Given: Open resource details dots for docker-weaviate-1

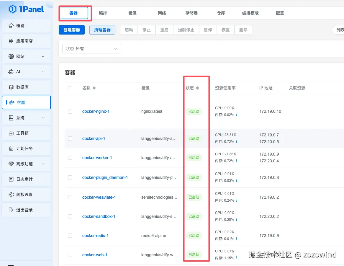Looking at the screenshot, I should [237, 200].
